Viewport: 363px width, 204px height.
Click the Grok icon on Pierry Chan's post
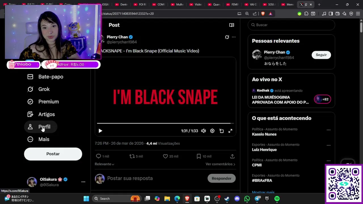pos(227,37)
